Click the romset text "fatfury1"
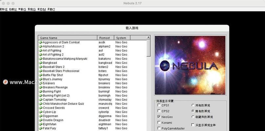This screenshot has width=265, height=131. coord(103,128)
